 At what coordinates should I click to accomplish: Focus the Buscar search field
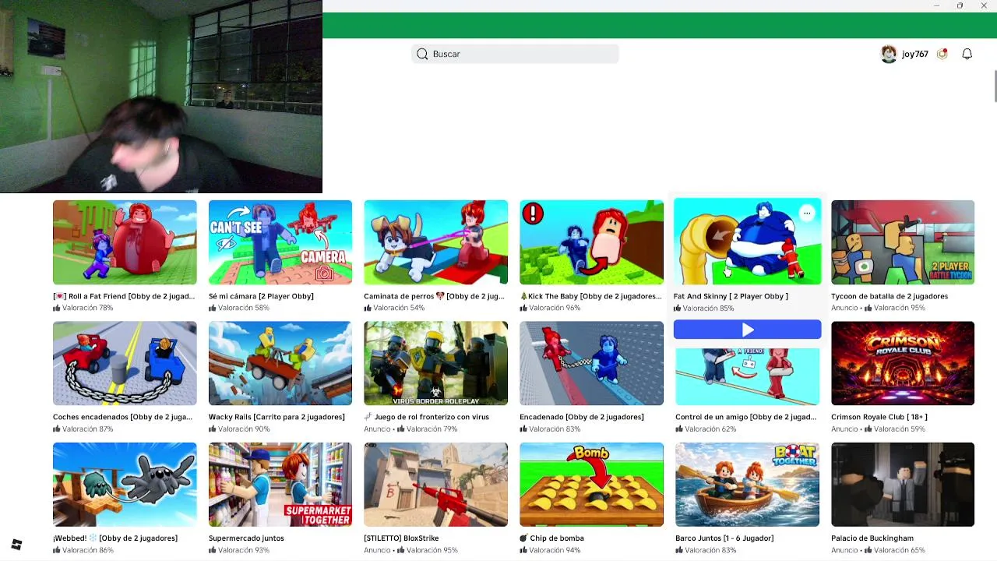[x=515, y=54]
